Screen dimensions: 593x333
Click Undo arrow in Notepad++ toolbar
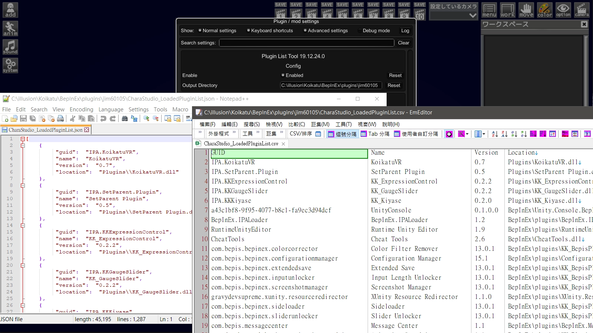tap(103, 118)
